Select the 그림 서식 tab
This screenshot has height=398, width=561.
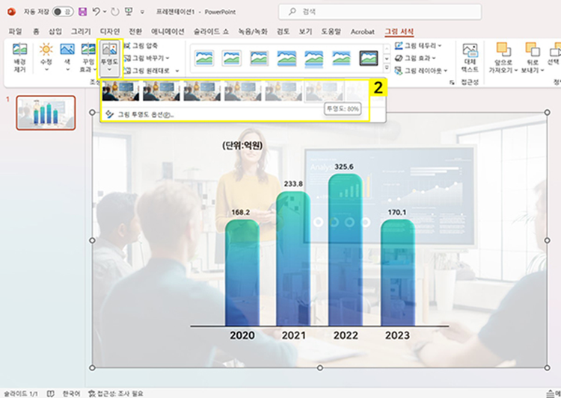(399, 31)
